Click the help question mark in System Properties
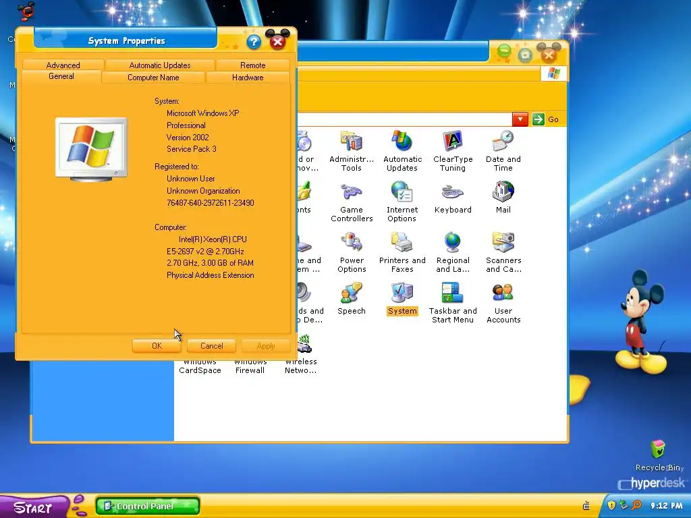Viewport: 691px width, 518px height. pos(254,42)
